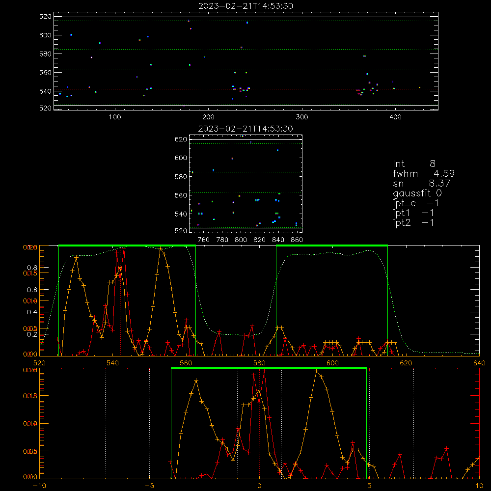Click the 5 x-axis label of the bottom plot

[x=369, y=486]
